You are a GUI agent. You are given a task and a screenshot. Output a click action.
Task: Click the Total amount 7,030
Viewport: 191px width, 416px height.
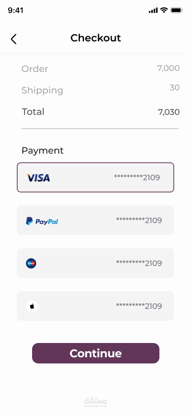(169, 112)
